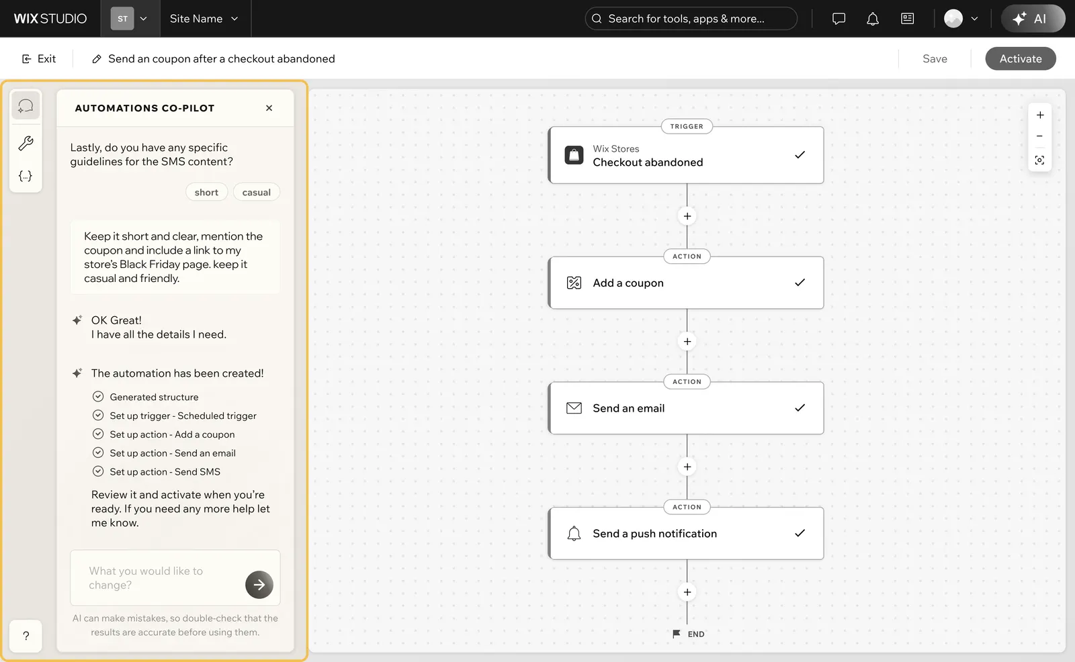Click the envelope icon on Send an email
Image resolution: width=1075 pixels, height=662 pixels.
(x=574, y=408)
